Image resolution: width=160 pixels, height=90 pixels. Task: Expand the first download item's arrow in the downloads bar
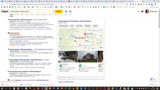click(x=17, y=85)
